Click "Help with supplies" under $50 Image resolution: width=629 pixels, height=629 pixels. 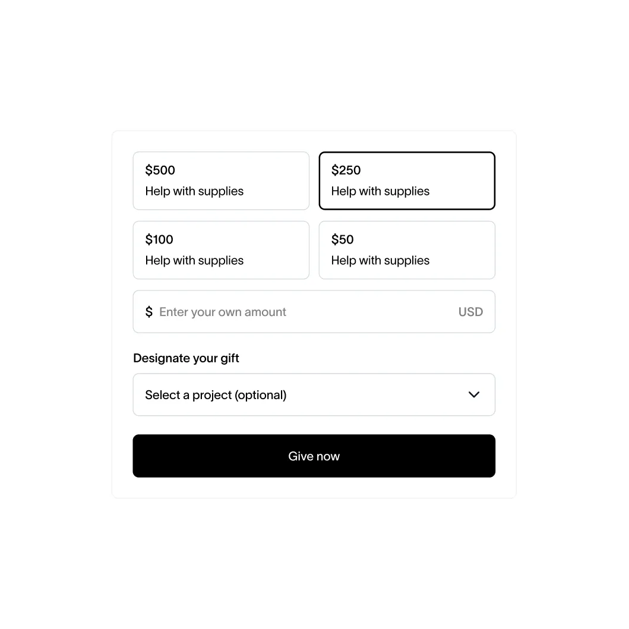380,261
